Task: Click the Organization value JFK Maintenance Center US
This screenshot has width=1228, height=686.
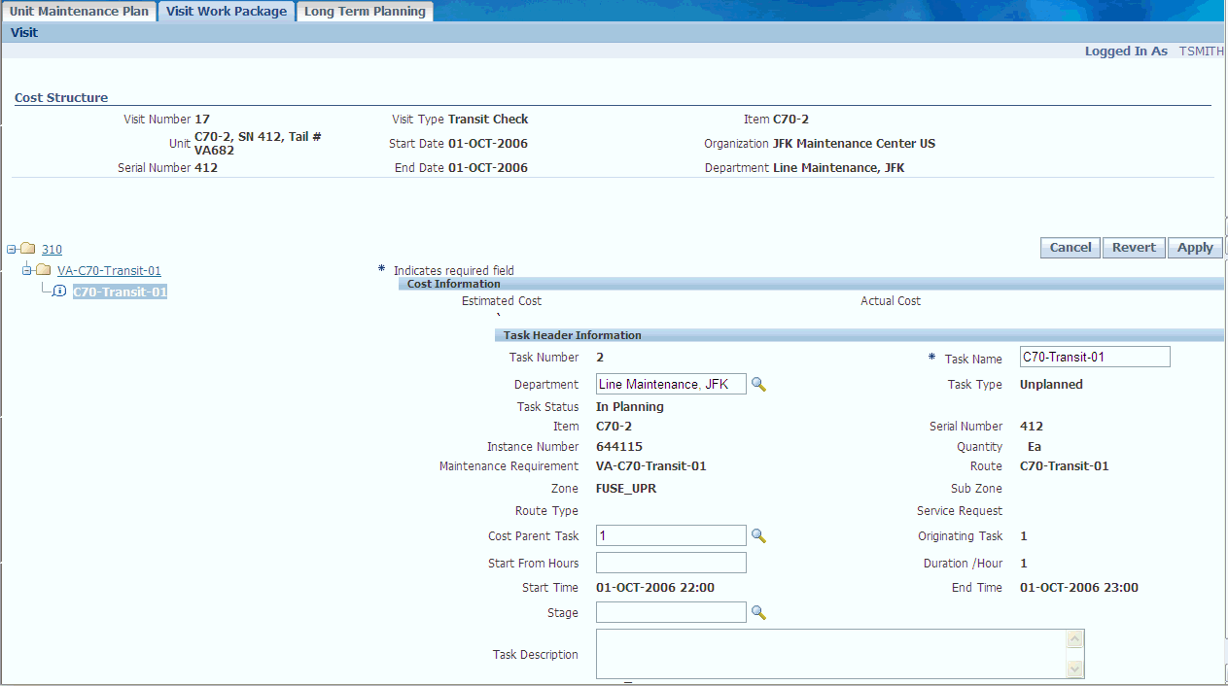Action: pos(854,144)
